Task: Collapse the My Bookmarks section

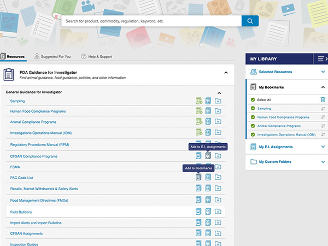Action: pos(323,87)
